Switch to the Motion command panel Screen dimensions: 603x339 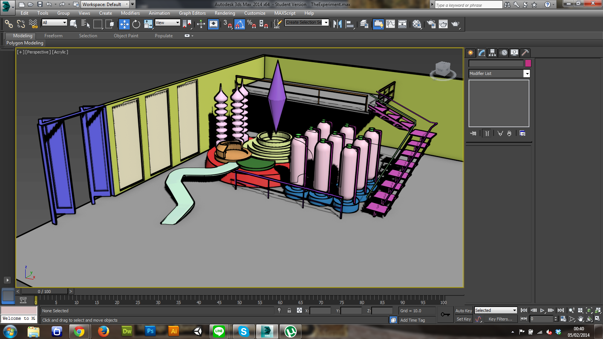[x=504, y=53]
